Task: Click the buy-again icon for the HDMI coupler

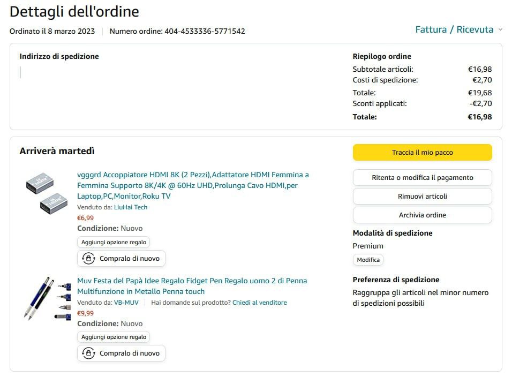Action: pos(88,259)
